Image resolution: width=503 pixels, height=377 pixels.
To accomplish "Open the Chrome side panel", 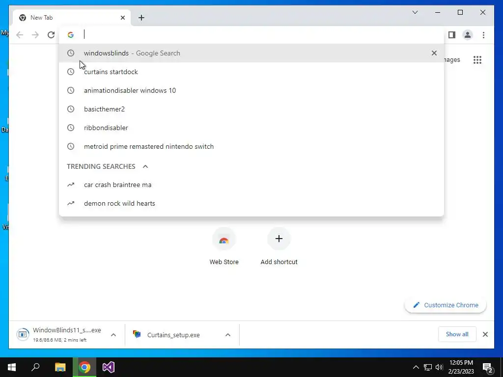I will [452, 35].
